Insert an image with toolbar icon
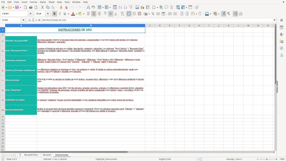This screenshot has width=286, height=161. (x=137, y=7)
